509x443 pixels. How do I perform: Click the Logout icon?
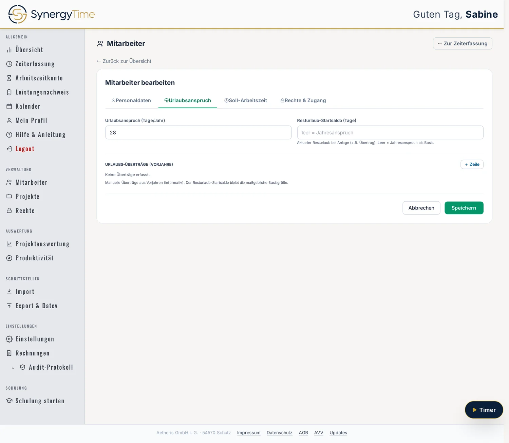(x=9, y=149)
